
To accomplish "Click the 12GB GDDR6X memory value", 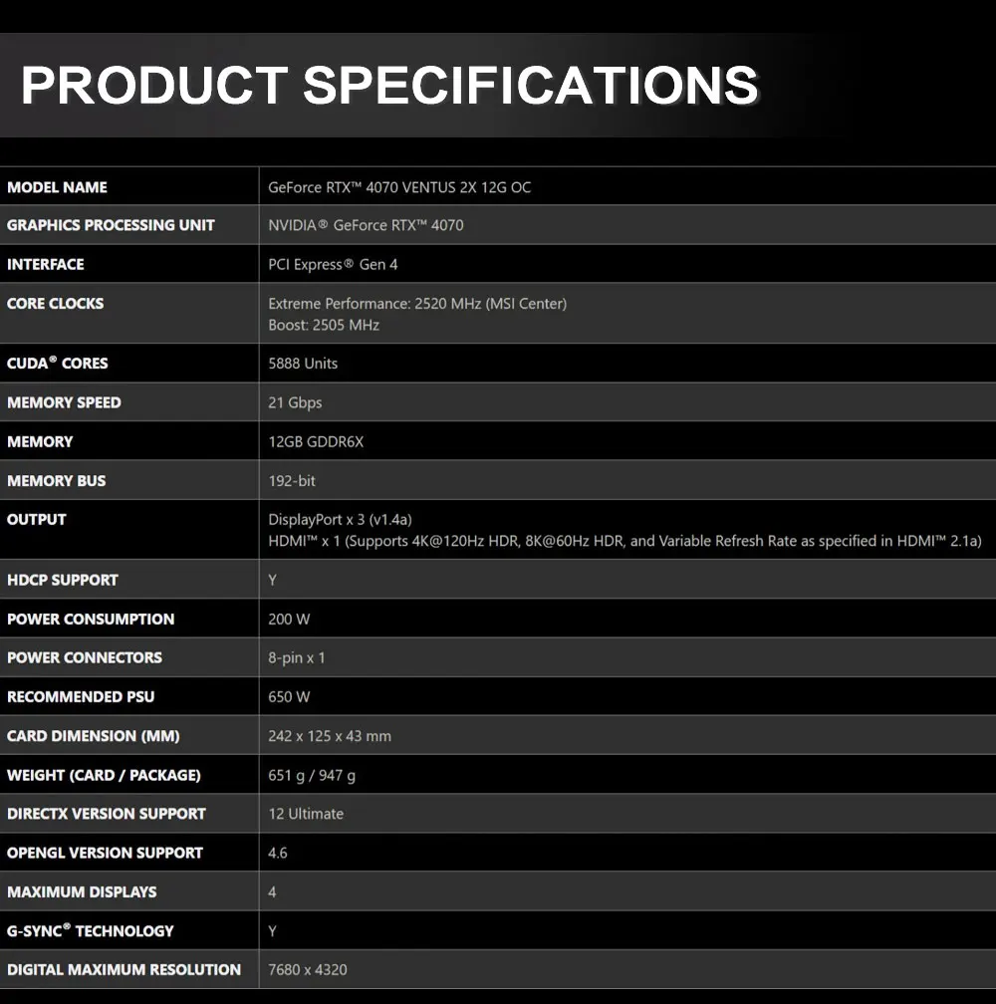I will point(316,442).
